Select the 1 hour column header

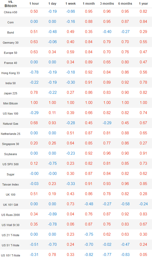click(x=34, y=3)
